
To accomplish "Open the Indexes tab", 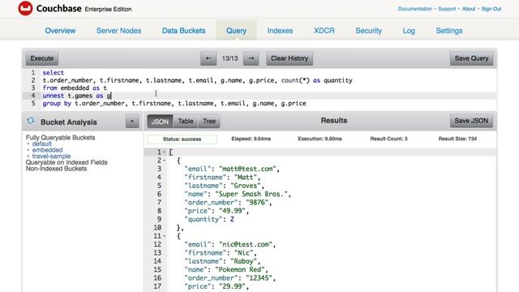I will [x=280, y=31].
